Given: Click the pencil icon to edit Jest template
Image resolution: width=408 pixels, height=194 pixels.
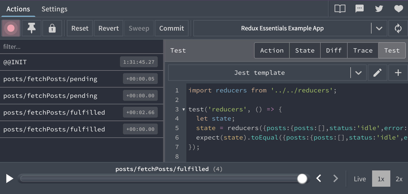Looking at the screenshot, I should point(378,72).
